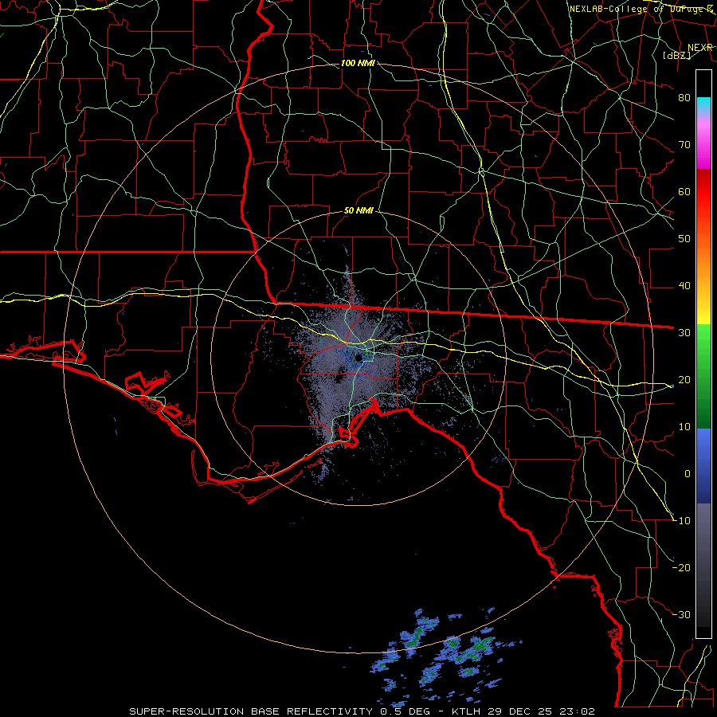This screenshot has height=717, width=717.
Task: Click the 10 value on the dBZ scale
Action: coord(684,427)
